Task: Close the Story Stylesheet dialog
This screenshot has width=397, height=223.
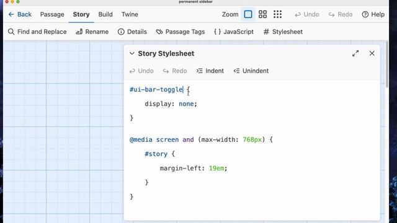Action: (x=372, y=53)
